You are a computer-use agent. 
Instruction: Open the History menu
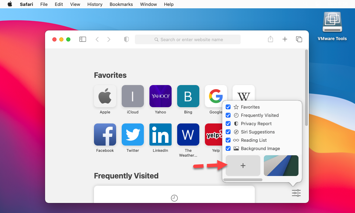click(x=95, y=4)
